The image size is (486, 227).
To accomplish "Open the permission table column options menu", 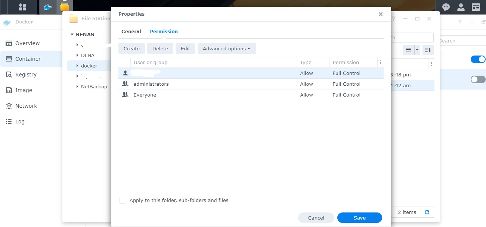I will pyautogui.click(x=380, y=62).
